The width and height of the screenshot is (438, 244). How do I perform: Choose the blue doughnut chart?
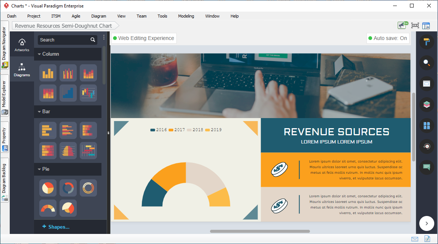point(68,188)
